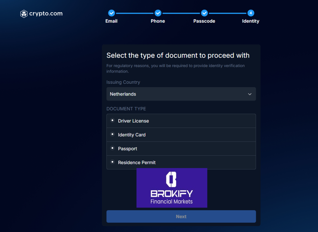
Task: Select the Driver License radio button
Action: point(112,121)
